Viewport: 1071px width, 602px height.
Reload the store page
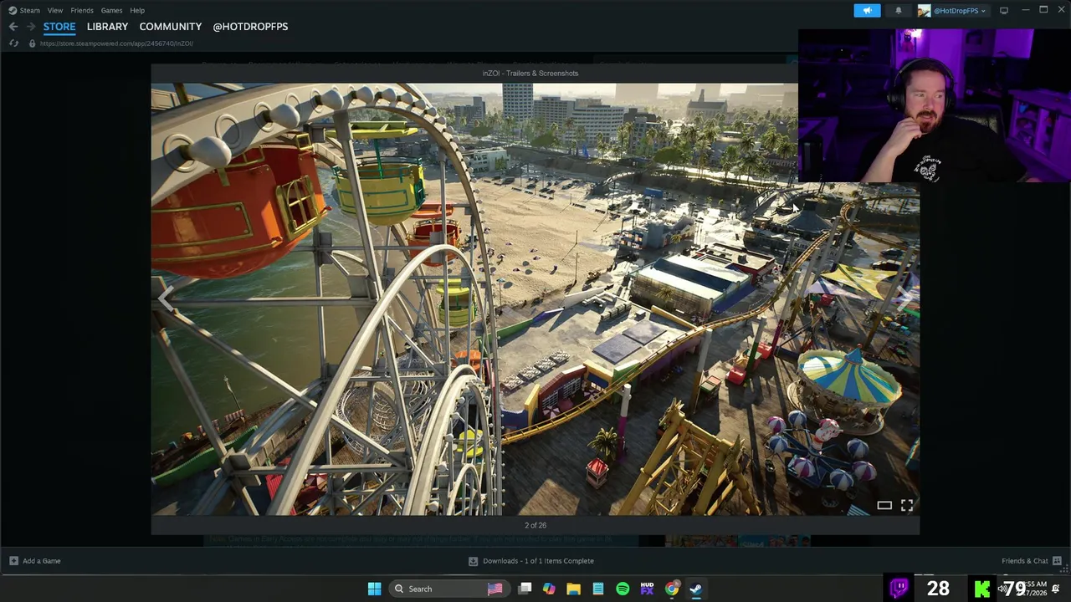(13, 43)
